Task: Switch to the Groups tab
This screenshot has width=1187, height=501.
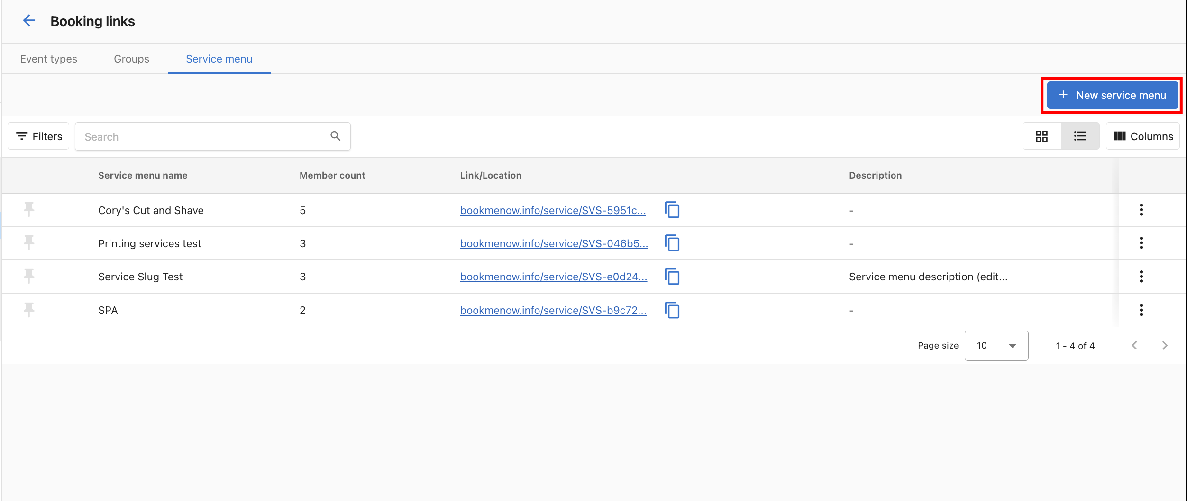Action: tap(131, 58)
